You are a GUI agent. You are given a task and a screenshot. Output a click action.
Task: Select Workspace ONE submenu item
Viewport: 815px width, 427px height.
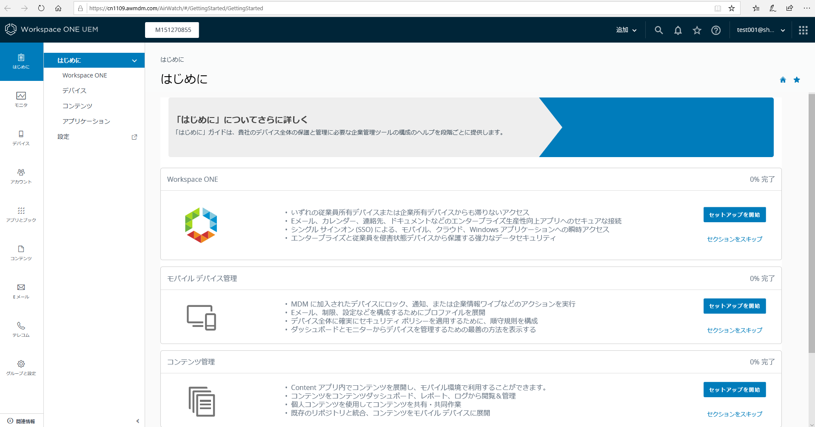pos(85,75)
